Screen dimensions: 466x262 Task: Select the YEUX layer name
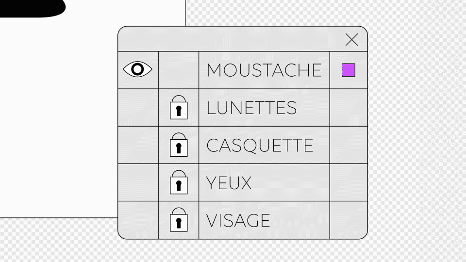(x=229, y=182)
